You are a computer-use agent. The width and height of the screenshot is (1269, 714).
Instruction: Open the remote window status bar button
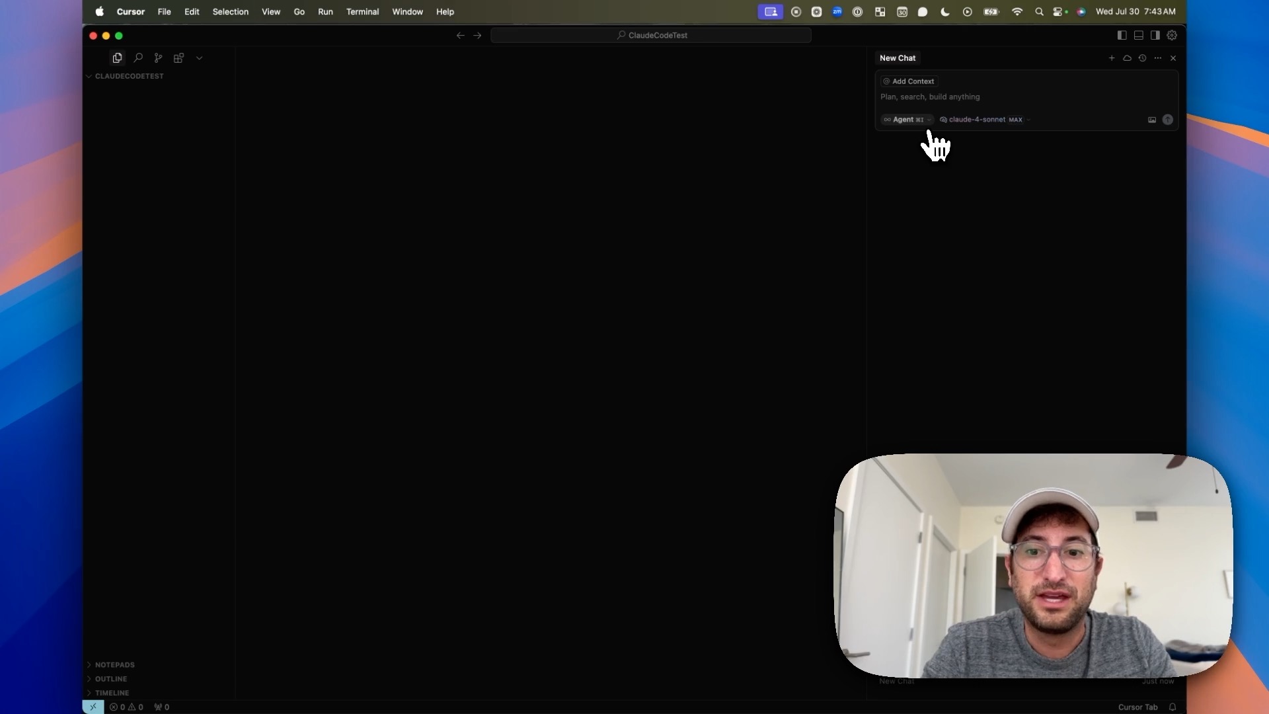93,707
